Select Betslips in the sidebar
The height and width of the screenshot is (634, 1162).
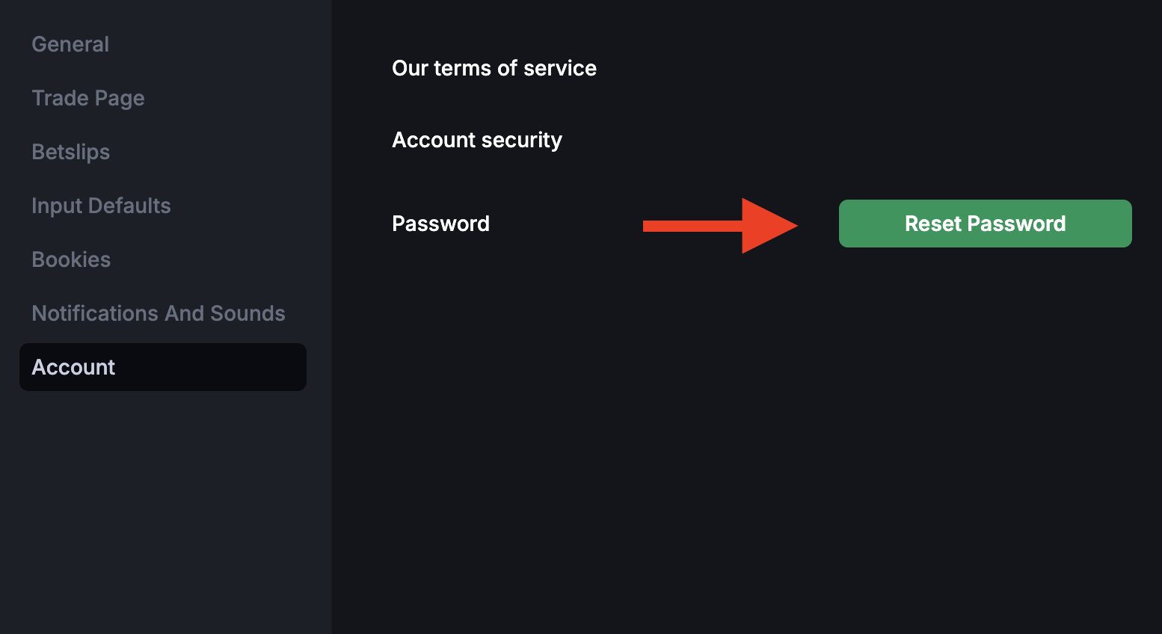pyautogui.click(x=71, y=152)
